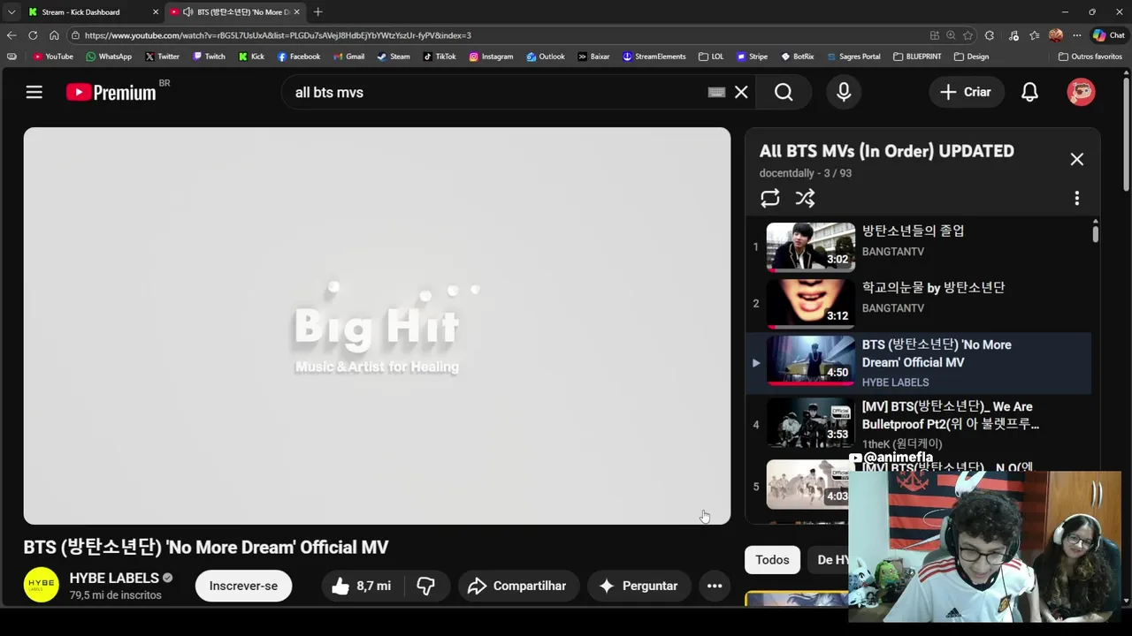Select the Todos filter chip
Screen dimensions: 1132x636
(x=772, y=559)
